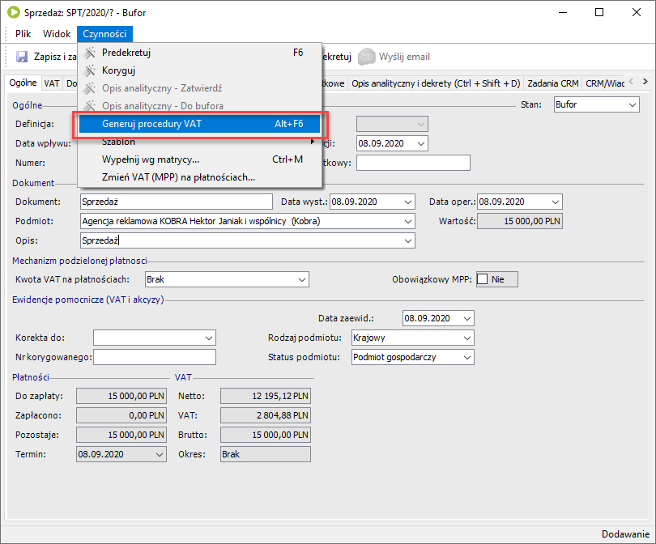
Task: Switch to the VAT tab
Action: pos(52,83)
